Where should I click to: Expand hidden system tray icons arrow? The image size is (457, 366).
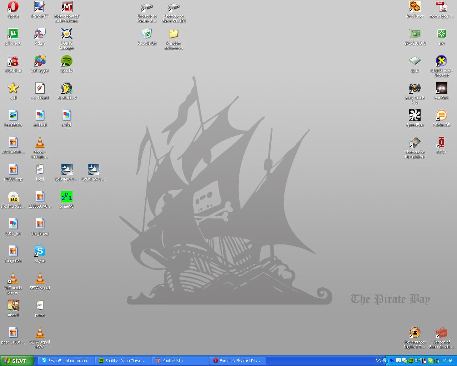pyautogui.click(x=385, y=361)
